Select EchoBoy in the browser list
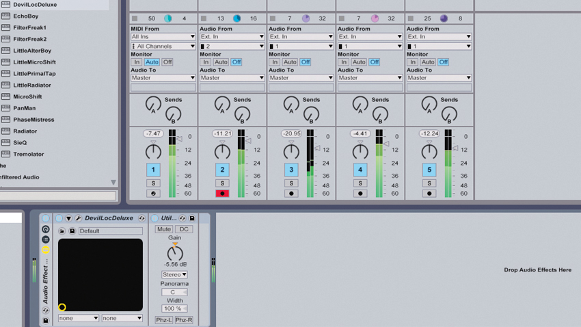Screen dimensions: 581x327 pos(25,16)
